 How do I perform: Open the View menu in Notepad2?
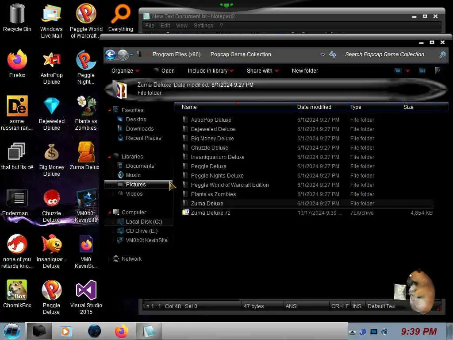coord(182,25)
